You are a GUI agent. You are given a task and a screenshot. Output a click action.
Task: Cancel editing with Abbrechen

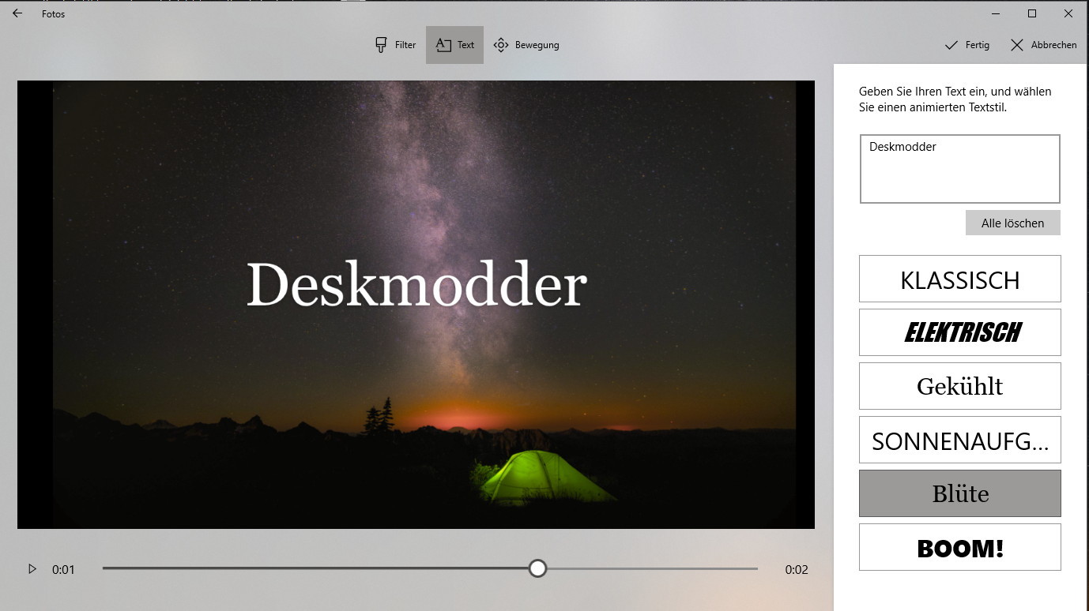coord(1043,45)
